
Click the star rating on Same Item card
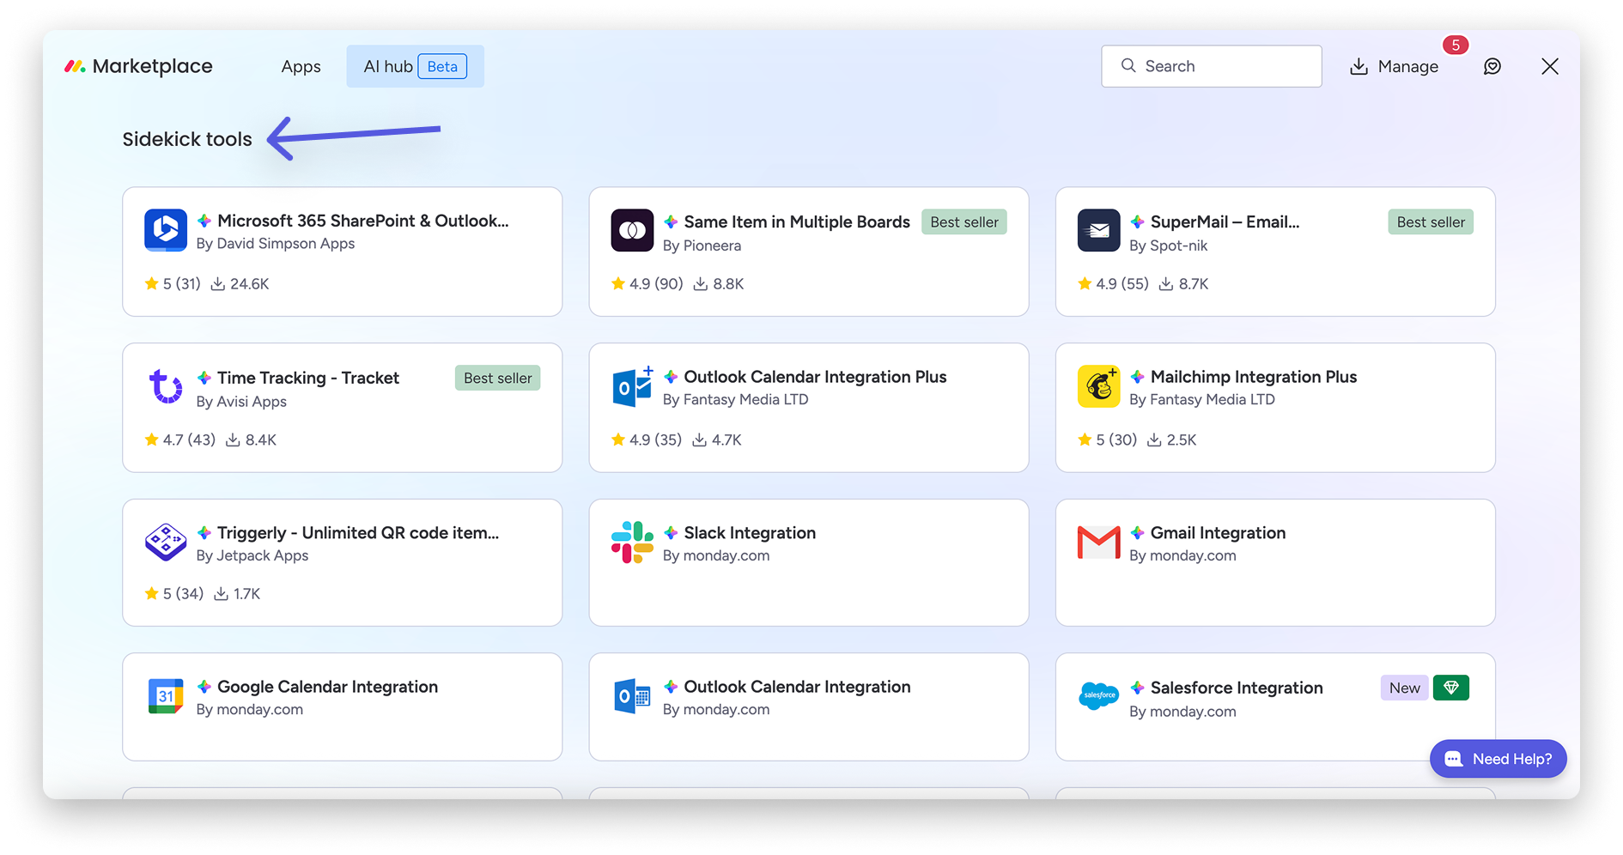pyautogui.click(x=647, y=283)
